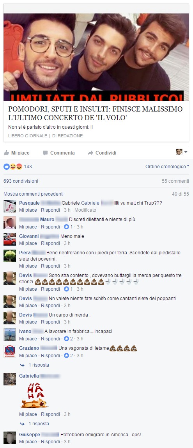The height and width of the screenshot is (448, 193).
Task: Click Pasquale's profile picture thumbnail
Action: (x=10, y=206)
